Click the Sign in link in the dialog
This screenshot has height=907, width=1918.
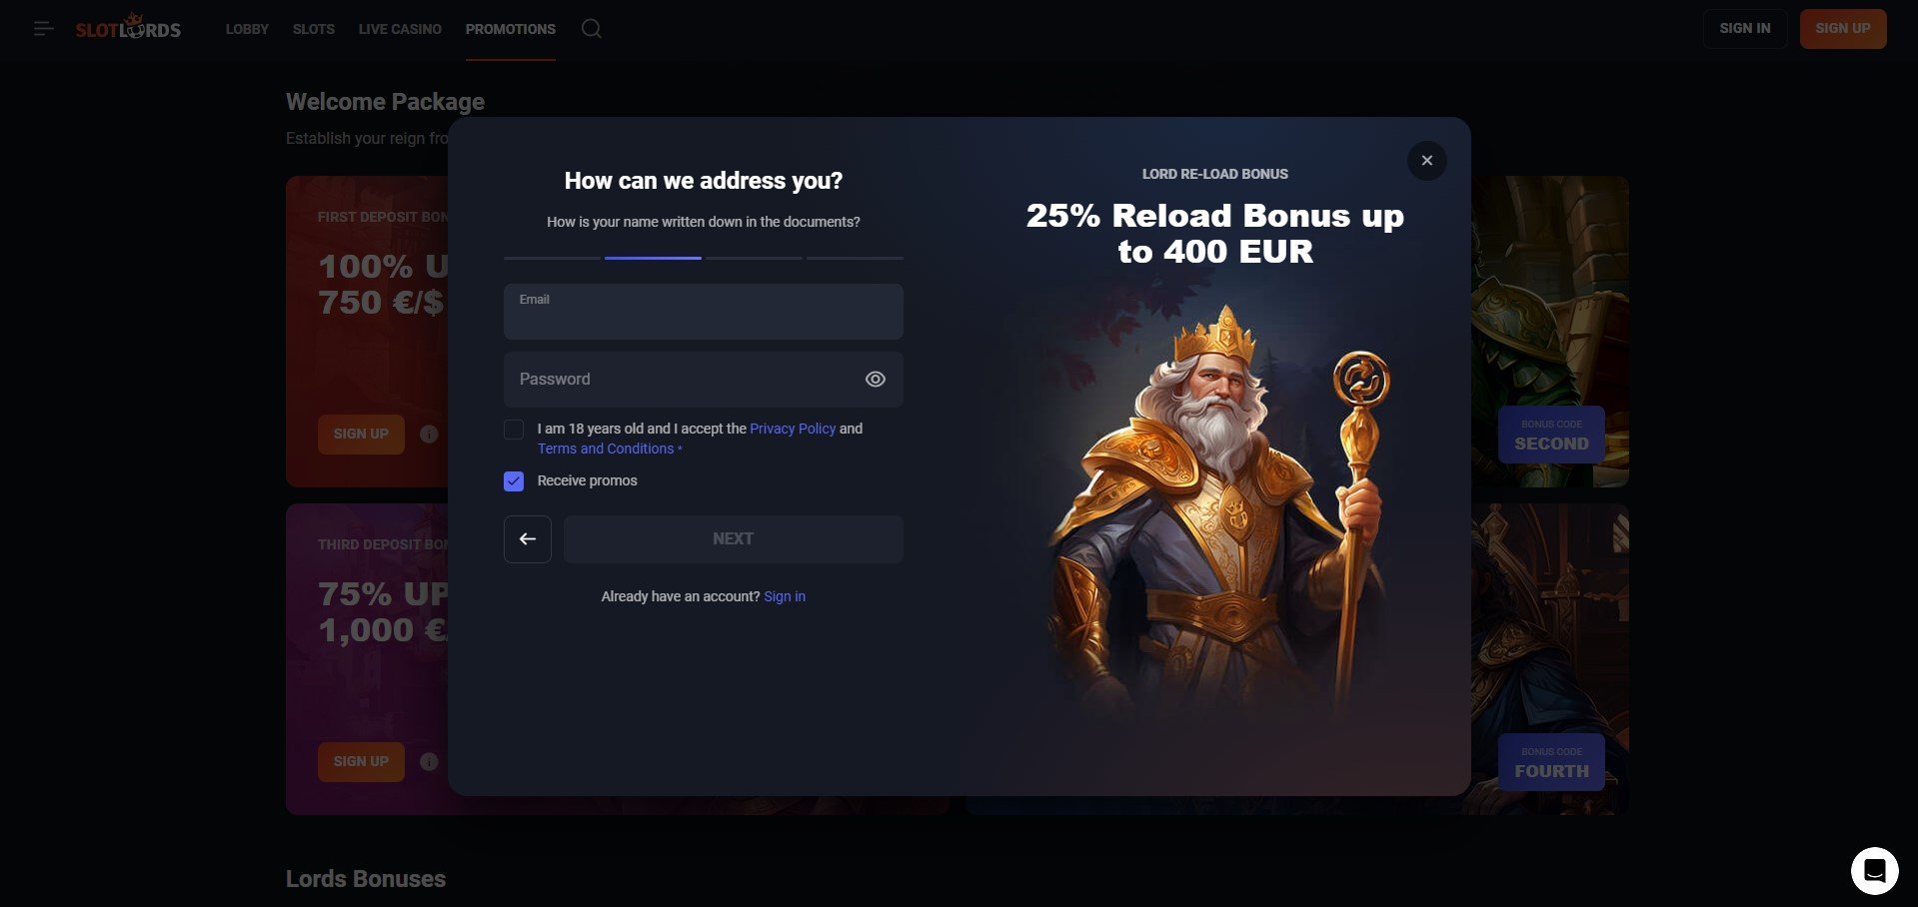(x=785, y=596)
